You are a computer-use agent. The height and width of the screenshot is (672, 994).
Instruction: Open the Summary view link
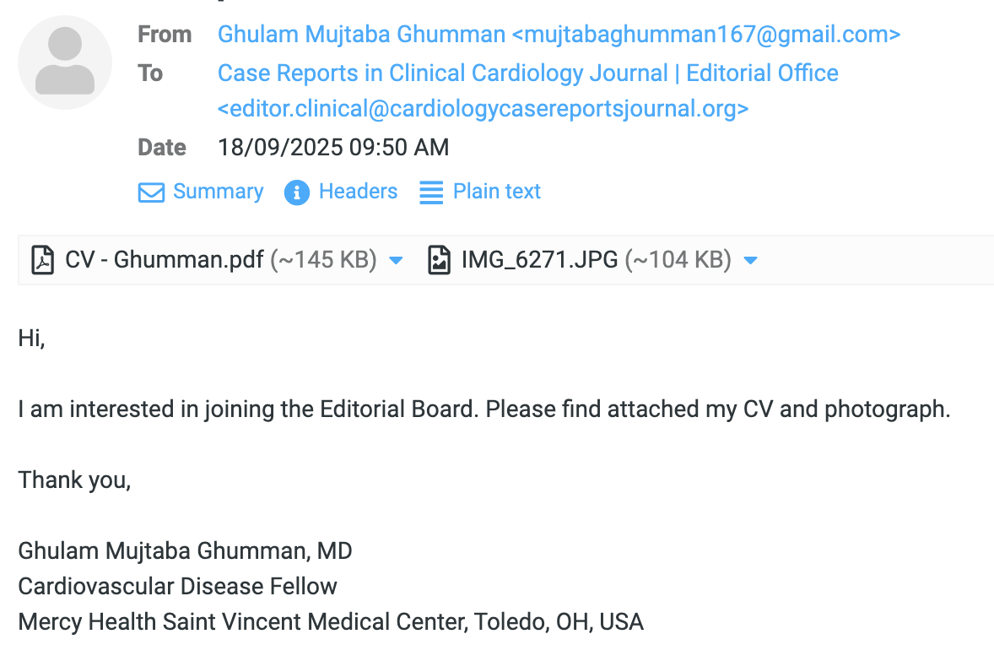tap(218, 192)
